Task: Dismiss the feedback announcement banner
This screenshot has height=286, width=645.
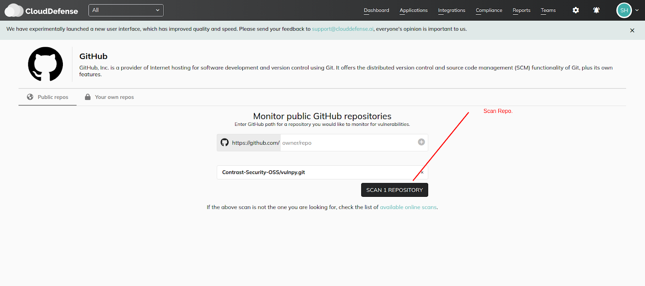Action: coord(632,30)
